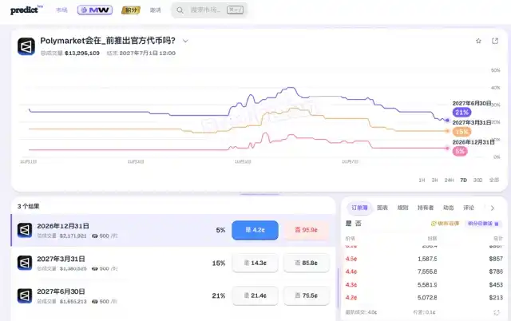This screenshot has width=511, height=321.
Task: Click the search magnifier icon
Action: (180, 10)
